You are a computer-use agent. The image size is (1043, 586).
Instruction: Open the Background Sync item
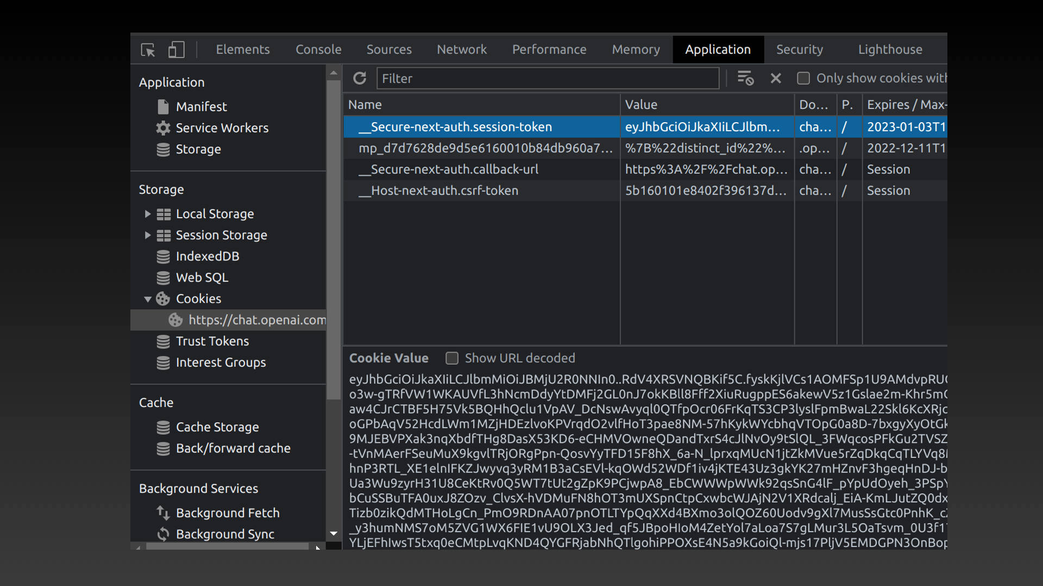[x=224, y=534]
